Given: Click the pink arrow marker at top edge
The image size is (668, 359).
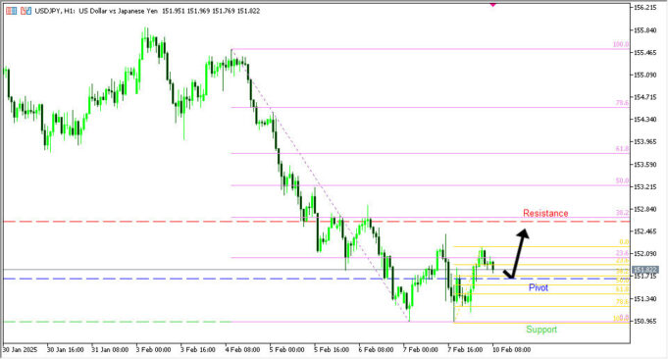Looking at the screenshot, I should [x=492, y=4].
